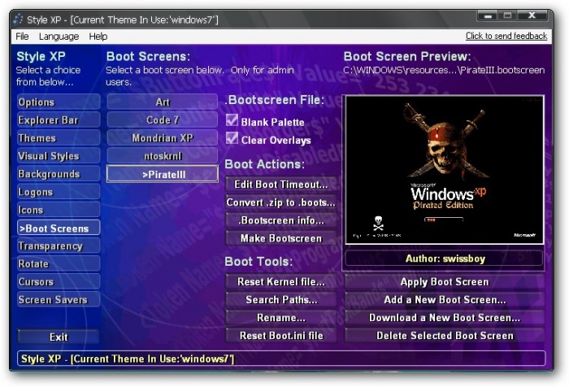Toggle the Blank Palette checkbox
The height and width of the screenshot is (387, 569).
click(232, 120)
